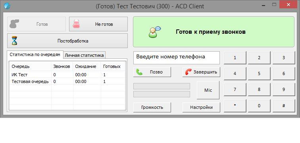The width and height of the screenshot is (300, 143).
Task: Click the disabled Готов status button
Action: (x=37, y=24)
